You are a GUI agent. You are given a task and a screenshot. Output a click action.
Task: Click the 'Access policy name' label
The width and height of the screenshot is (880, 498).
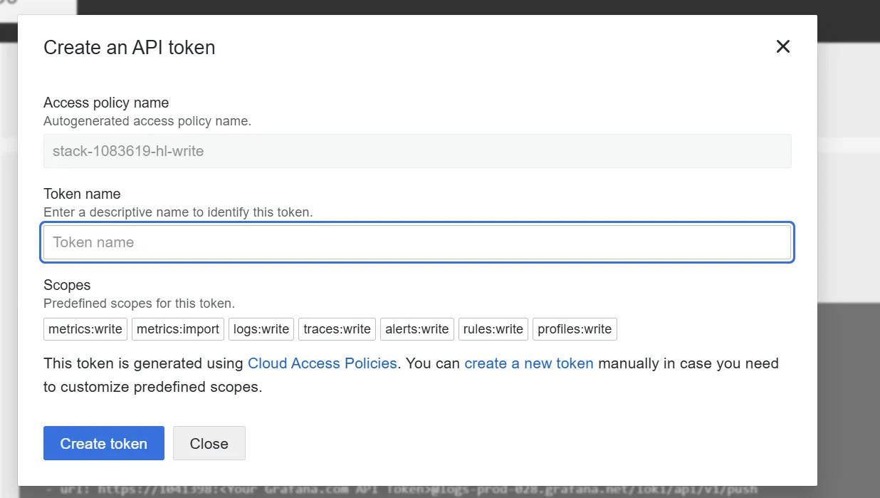106,103
